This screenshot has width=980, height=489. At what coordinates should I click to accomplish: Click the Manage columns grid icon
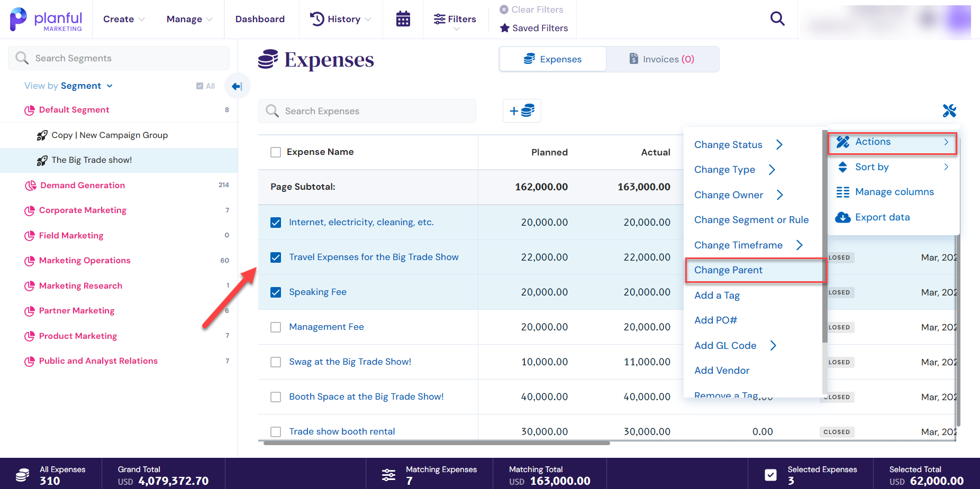pyautogui.click(x=843, y=192)
